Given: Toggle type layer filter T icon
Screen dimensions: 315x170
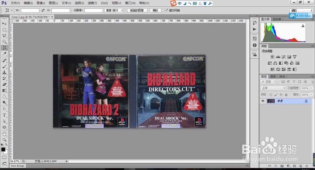Looking at the screenshot, I should coord(294,82).
